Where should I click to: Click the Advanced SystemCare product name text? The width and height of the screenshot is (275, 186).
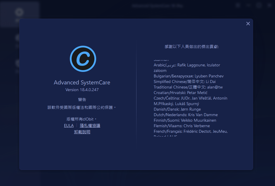coord(82,82)
